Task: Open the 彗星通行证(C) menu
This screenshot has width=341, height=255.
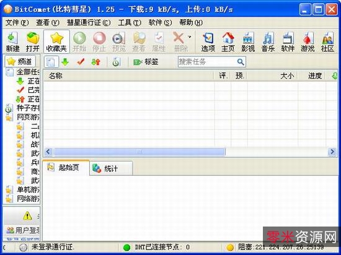Action: (x=89, y=22)
